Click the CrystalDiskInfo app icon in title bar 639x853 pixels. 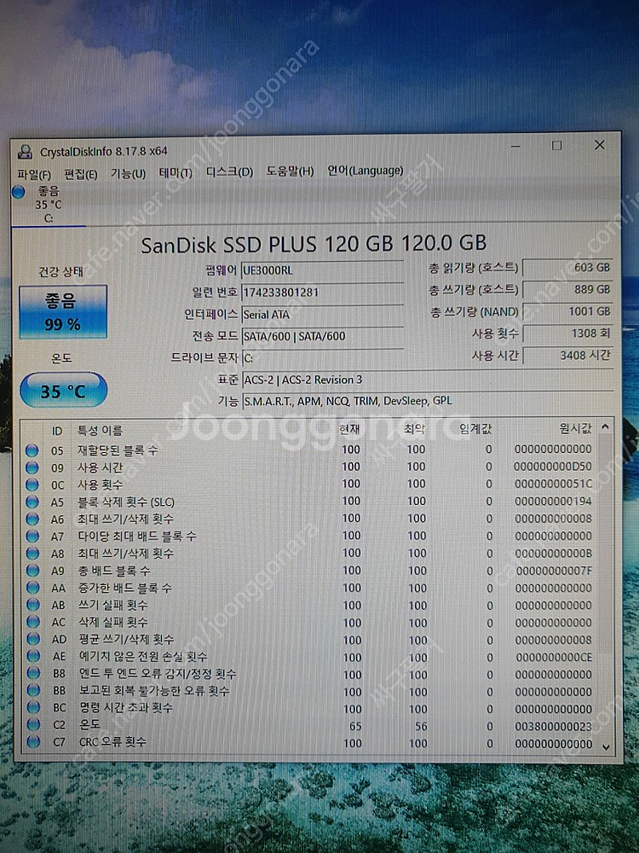(x=25, y=152)
